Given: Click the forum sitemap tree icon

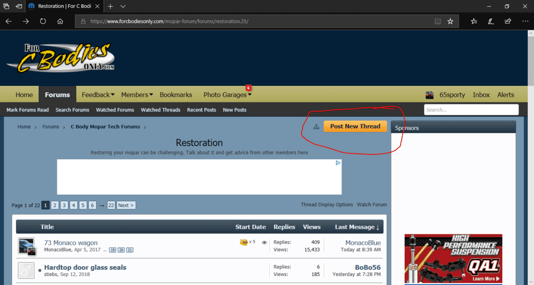Looking at the screenshot, I should click(315, 127).
